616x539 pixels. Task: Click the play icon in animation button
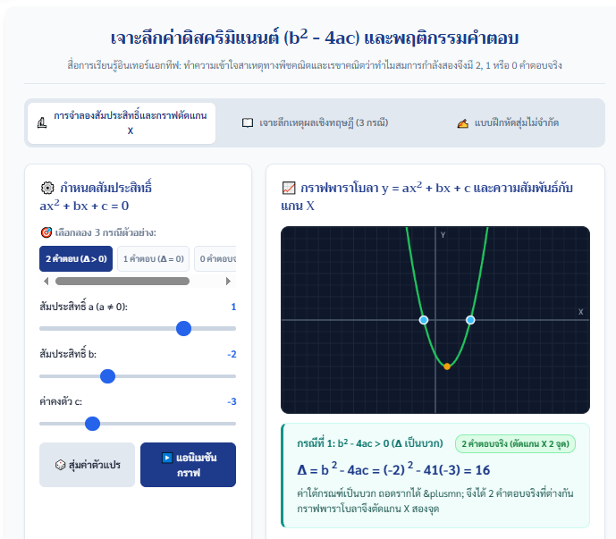coord(167,458)
